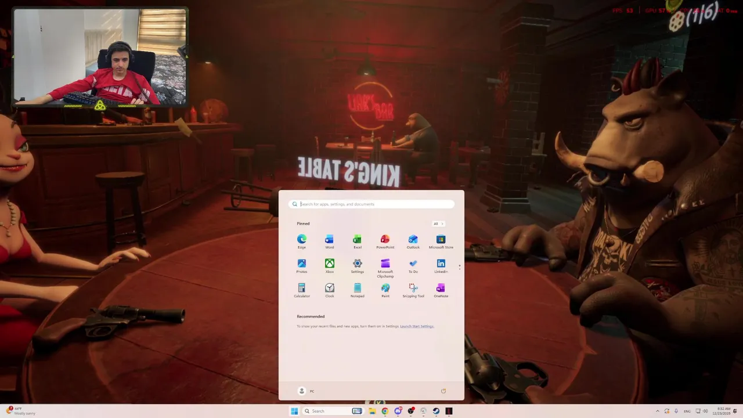Launch Microsoft Clipchamp

coord(385,268)
